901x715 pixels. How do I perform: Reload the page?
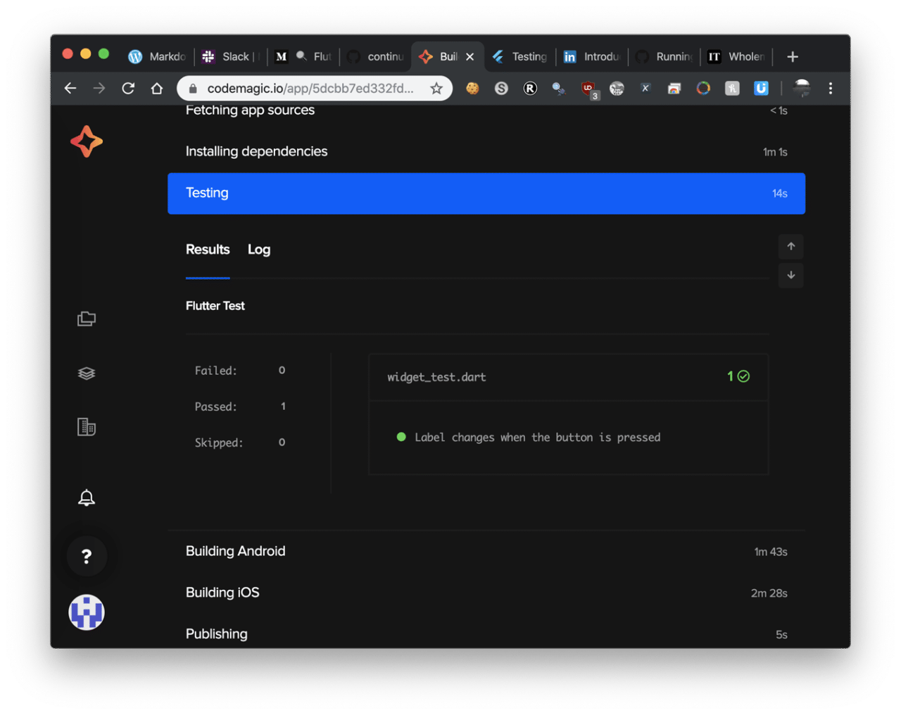(x=128, y=88)
